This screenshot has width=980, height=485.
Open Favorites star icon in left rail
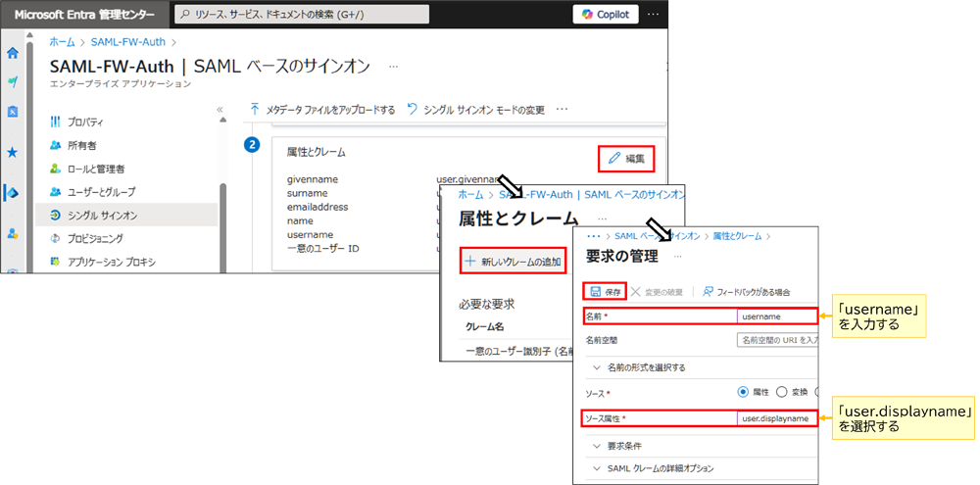tap(12, 153)
